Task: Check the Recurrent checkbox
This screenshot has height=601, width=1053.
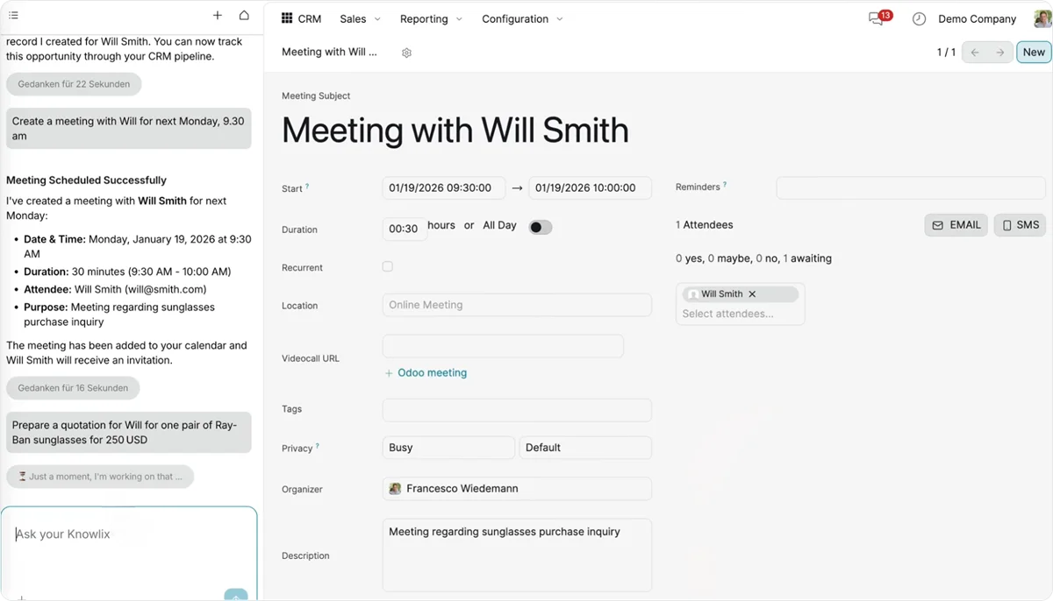Action: click(388, 266)
